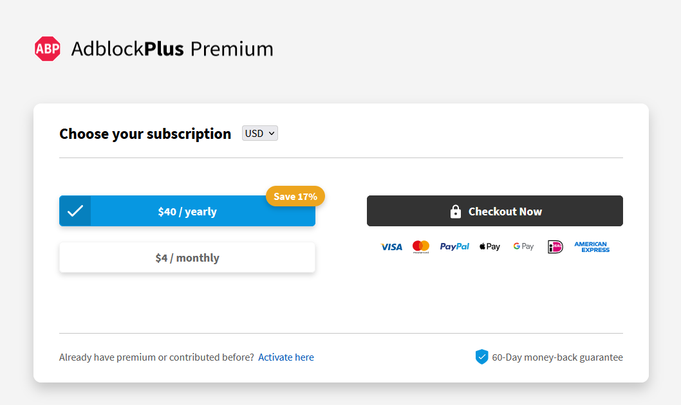Viewport: 681px width, 405px height.
Task: Click the blue shield guarantee icon
Action: pos(481,357)
